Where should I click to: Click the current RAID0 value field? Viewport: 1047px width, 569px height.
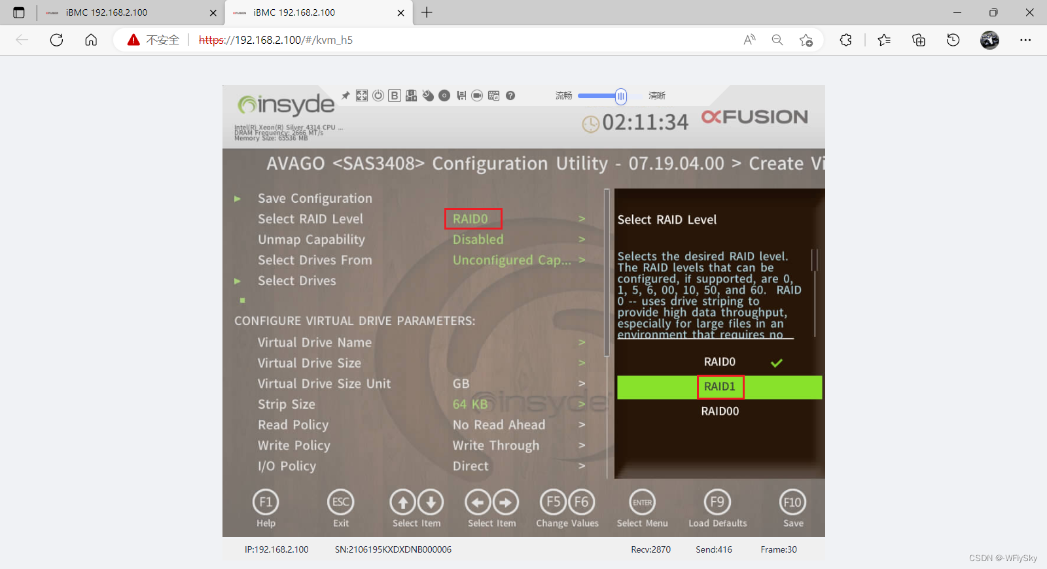[x=470, y=219]
